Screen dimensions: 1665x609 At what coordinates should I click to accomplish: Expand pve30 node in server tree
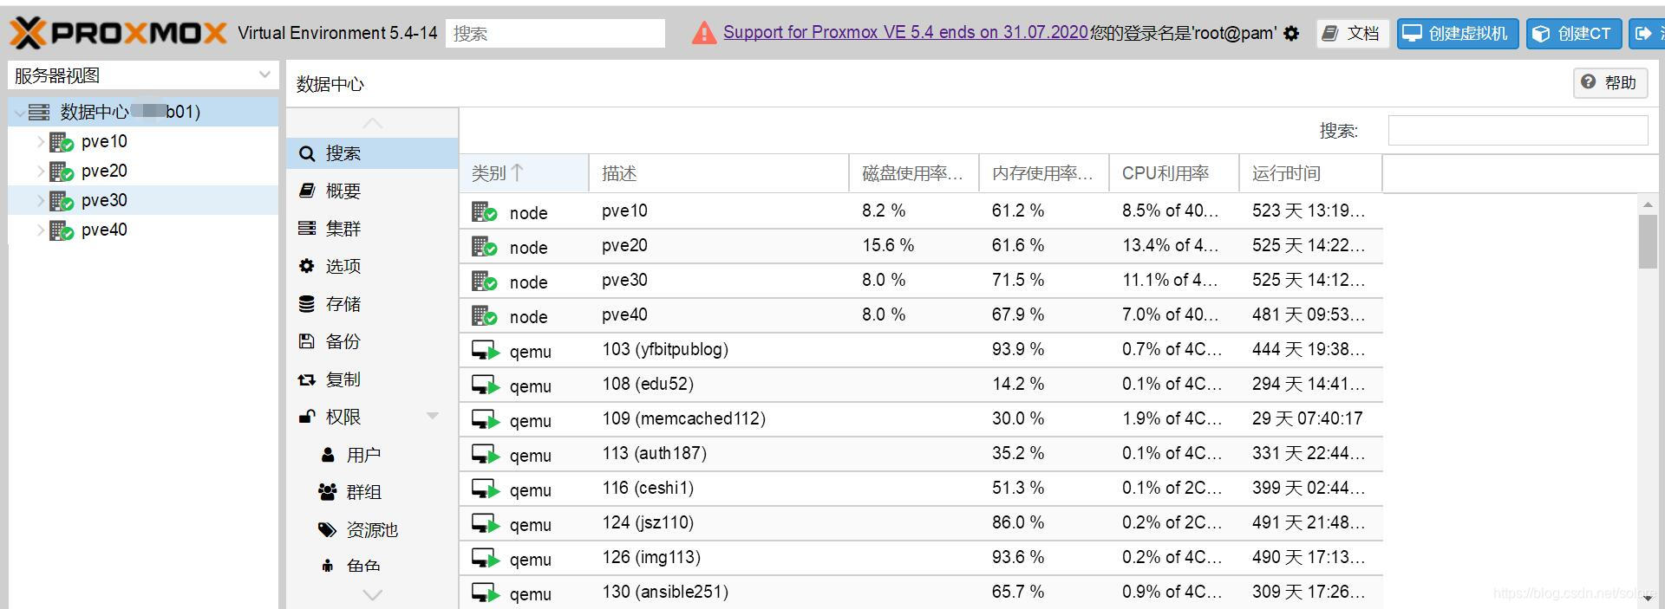point(40,201)
